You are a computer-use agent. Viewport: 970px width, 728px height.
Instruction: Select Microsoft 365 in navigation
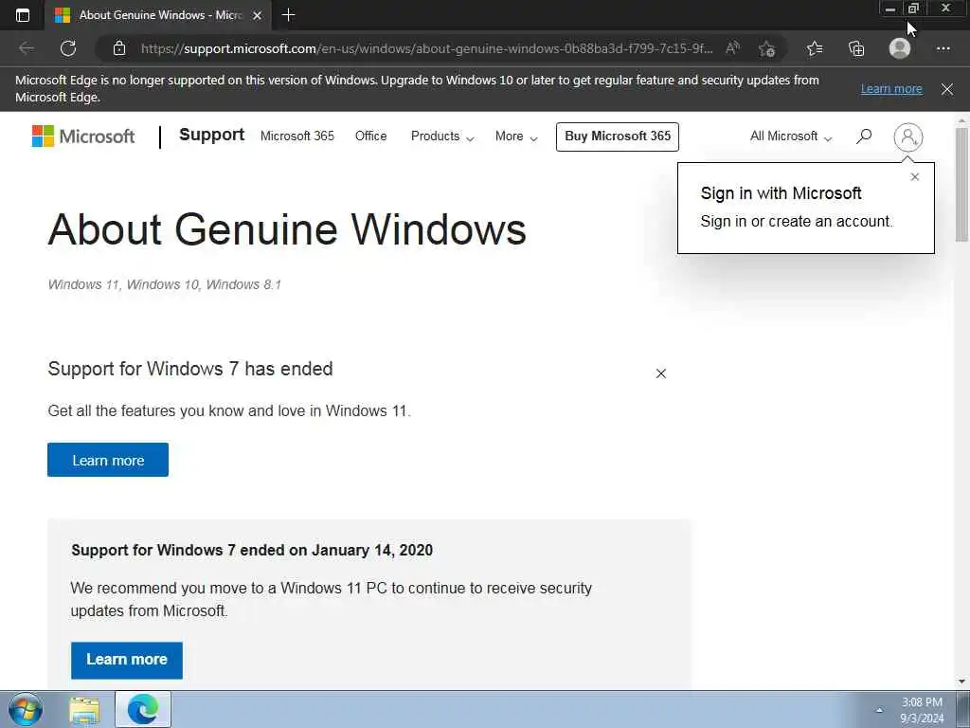click(296, 136)
